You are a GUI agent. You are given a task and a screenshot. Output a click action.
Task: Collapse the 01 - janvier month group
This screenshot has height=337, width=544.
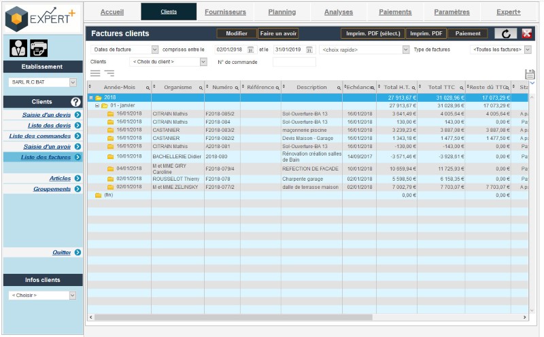(x=97, y=106)
